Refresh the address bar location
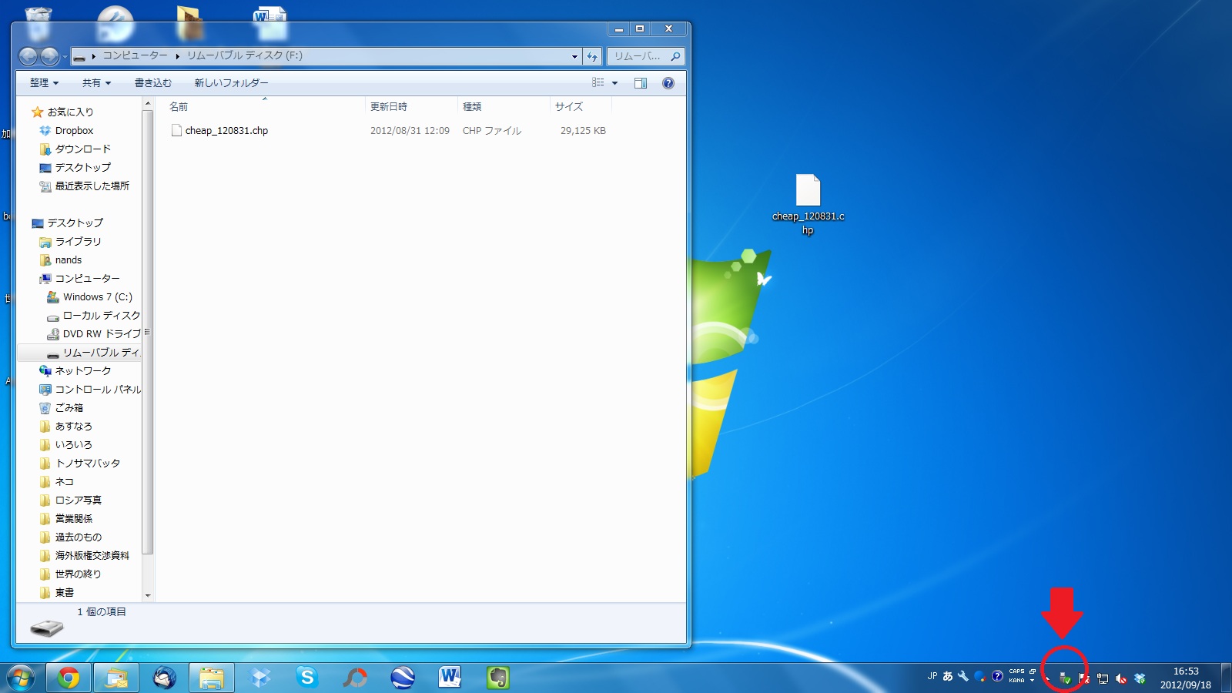The height and width of the screenshot is (693, 1232). click(592, 56)
